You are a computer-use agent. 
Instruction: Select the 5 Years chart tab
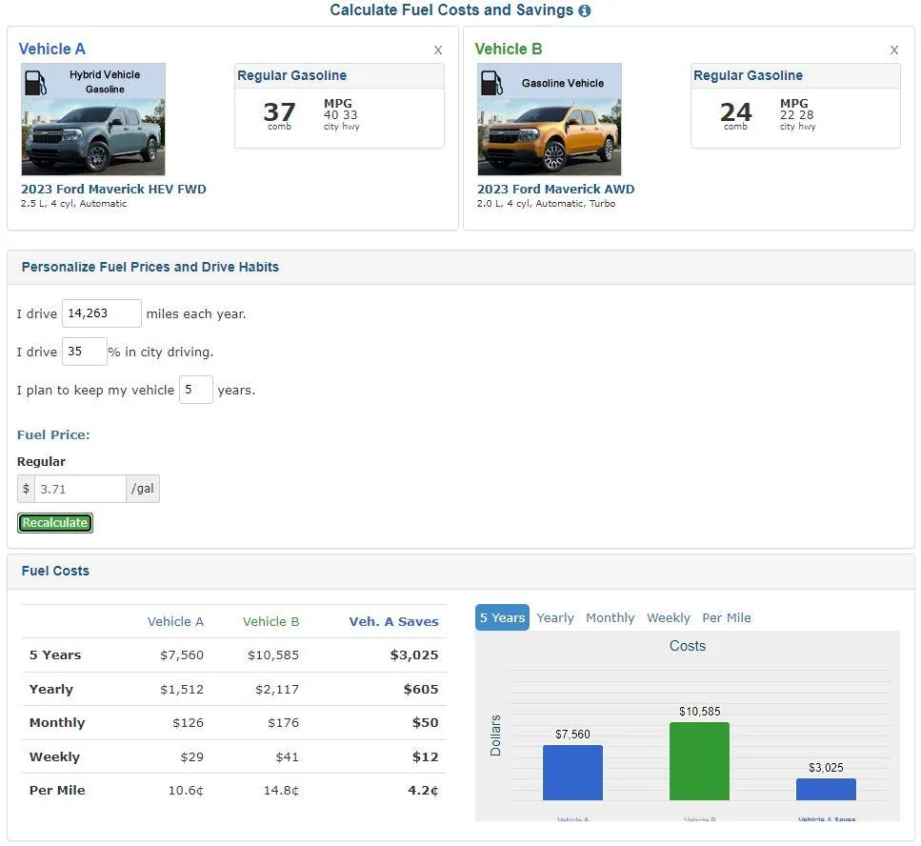[x=502, y=617]
